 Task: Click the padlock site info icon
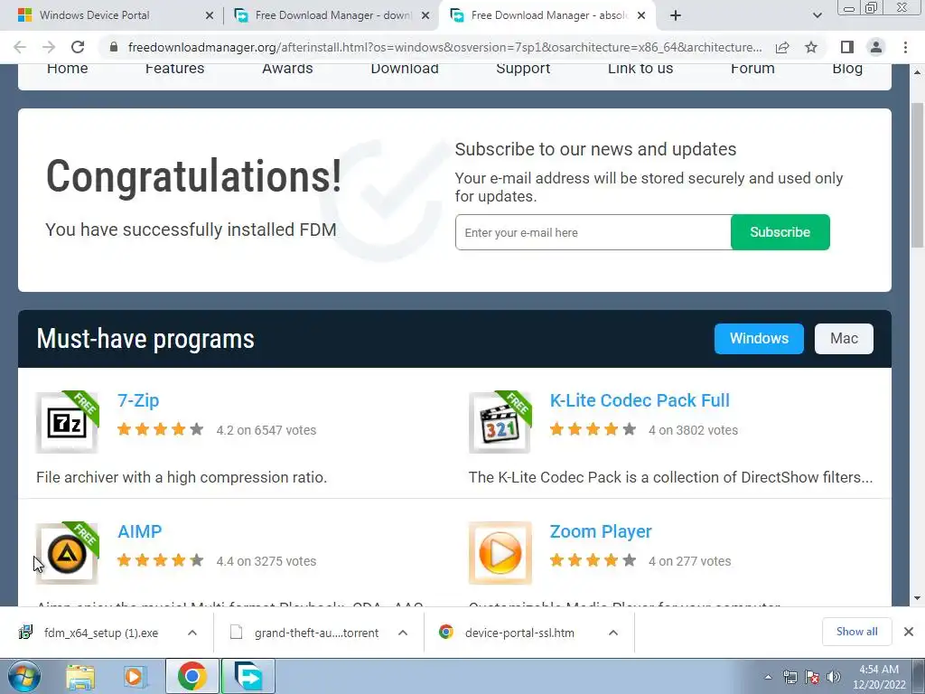[x=114, y=47]
